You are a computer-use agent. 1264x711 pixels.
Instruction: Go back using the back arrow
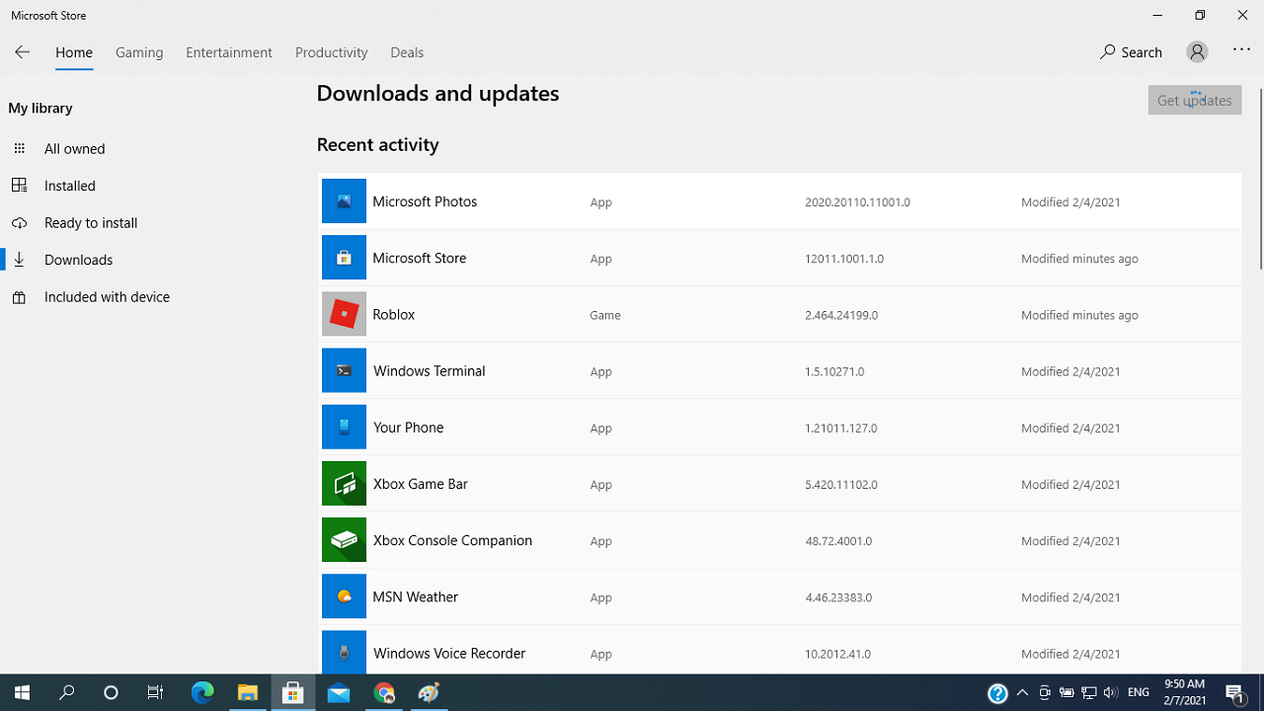point(22,52)
